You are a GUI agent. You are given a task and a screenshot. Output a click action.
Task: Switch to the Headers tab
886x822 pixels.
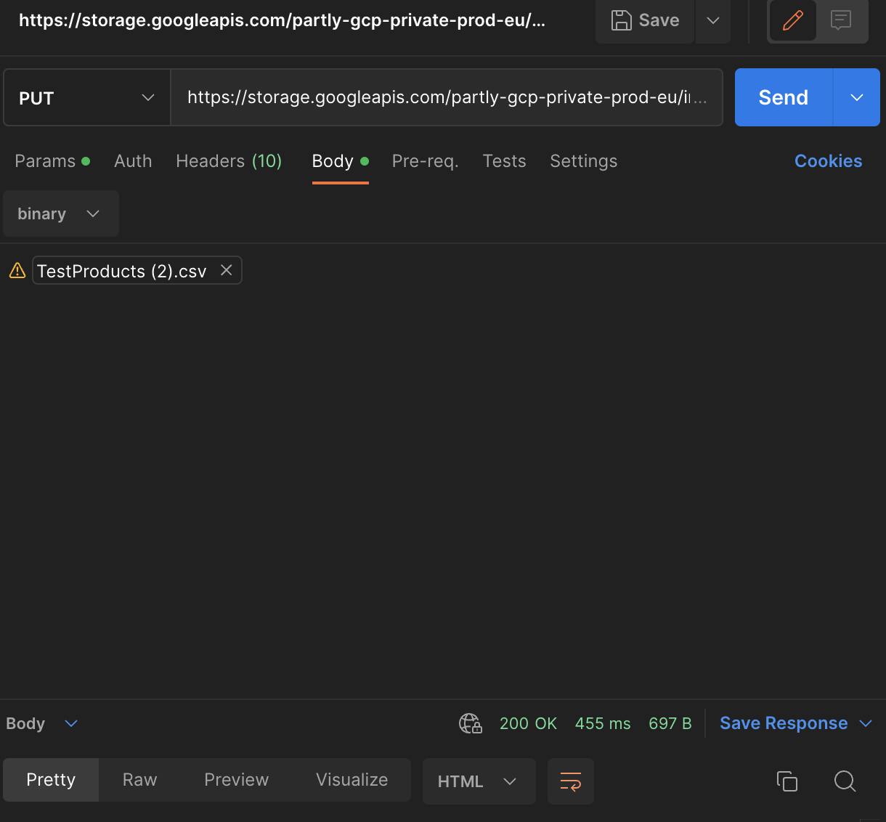coord(229,161)
